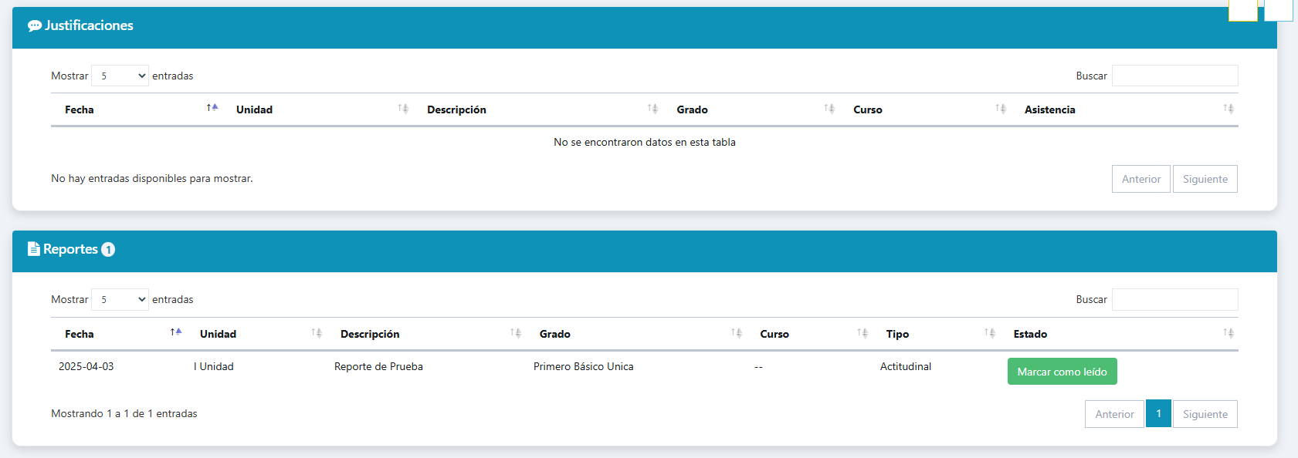Focus the Justificaciones Buscar search field
Image resolution: width=1298 pixels, height=458 pixels.
pyautogui.click(x=1175, y=76)
